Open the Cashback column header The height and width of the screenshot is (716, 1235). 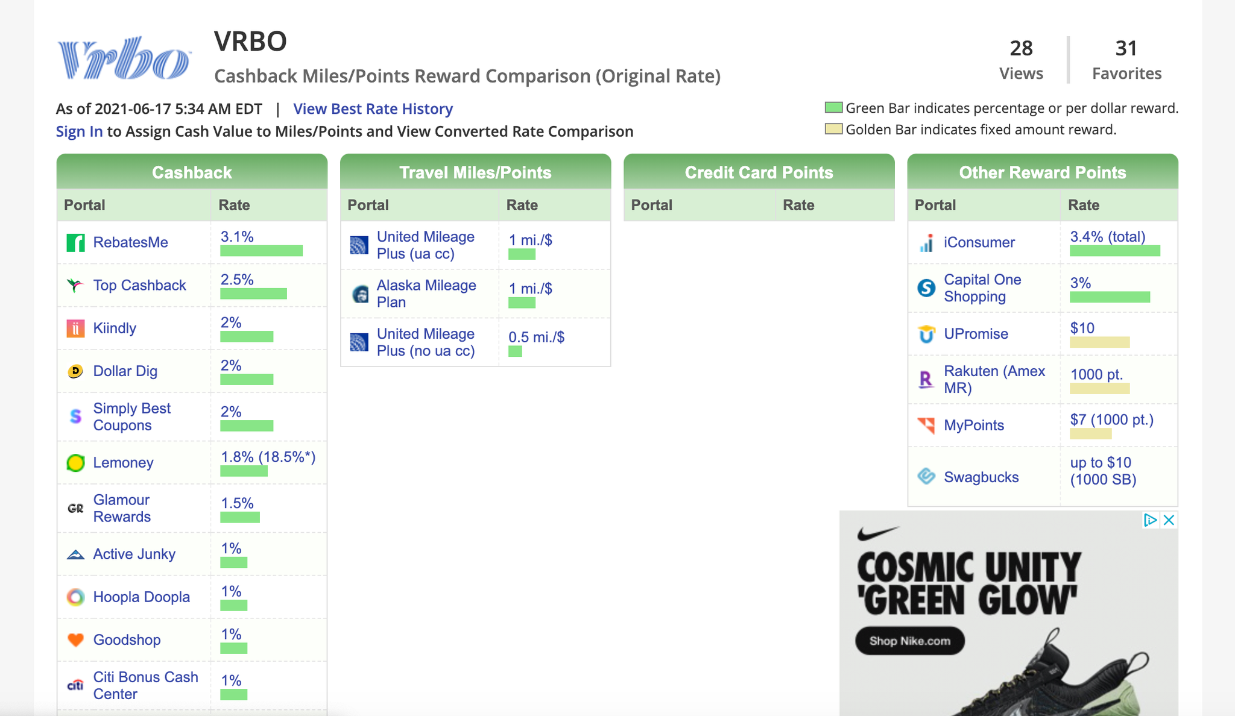[191, 172]
